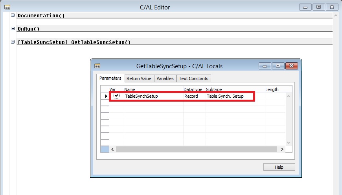Close the C/AL Locals dialog
Viewport: 342px width, 195px height.
point(291,66)
